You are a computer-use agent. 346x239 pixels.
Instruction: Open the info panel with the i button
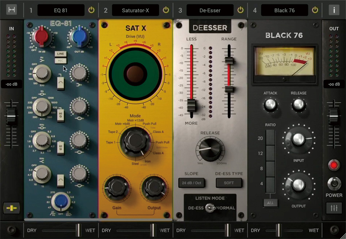(x=334, y=10)
